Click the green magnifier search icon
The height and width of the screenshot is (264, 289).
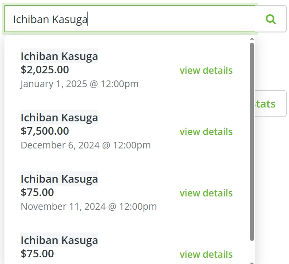point(270,19)
